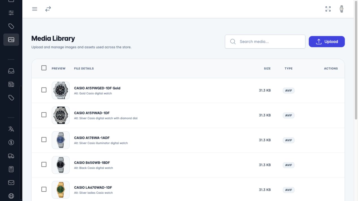Focus the Search media input field

[x=265, y=41]
